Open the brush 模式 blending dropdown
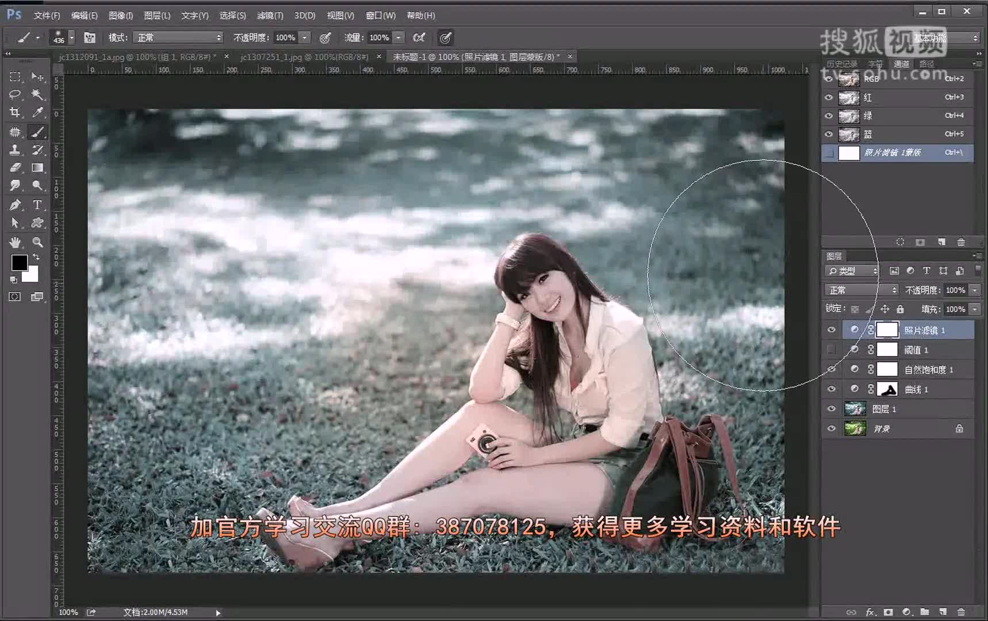This screenshot has height=621, width=988. (x=178, y=38)
